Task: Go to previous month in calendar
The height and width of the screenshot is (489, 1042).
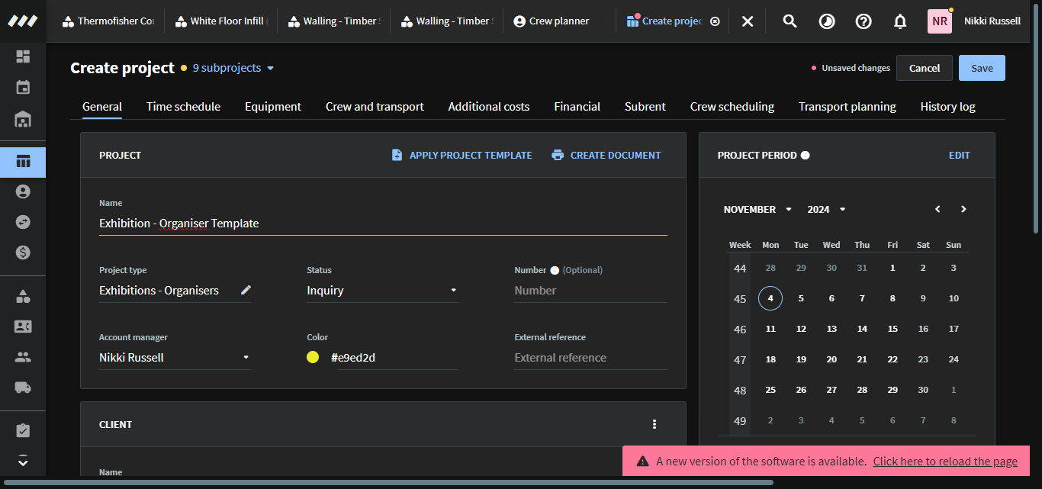Action: 937,209
